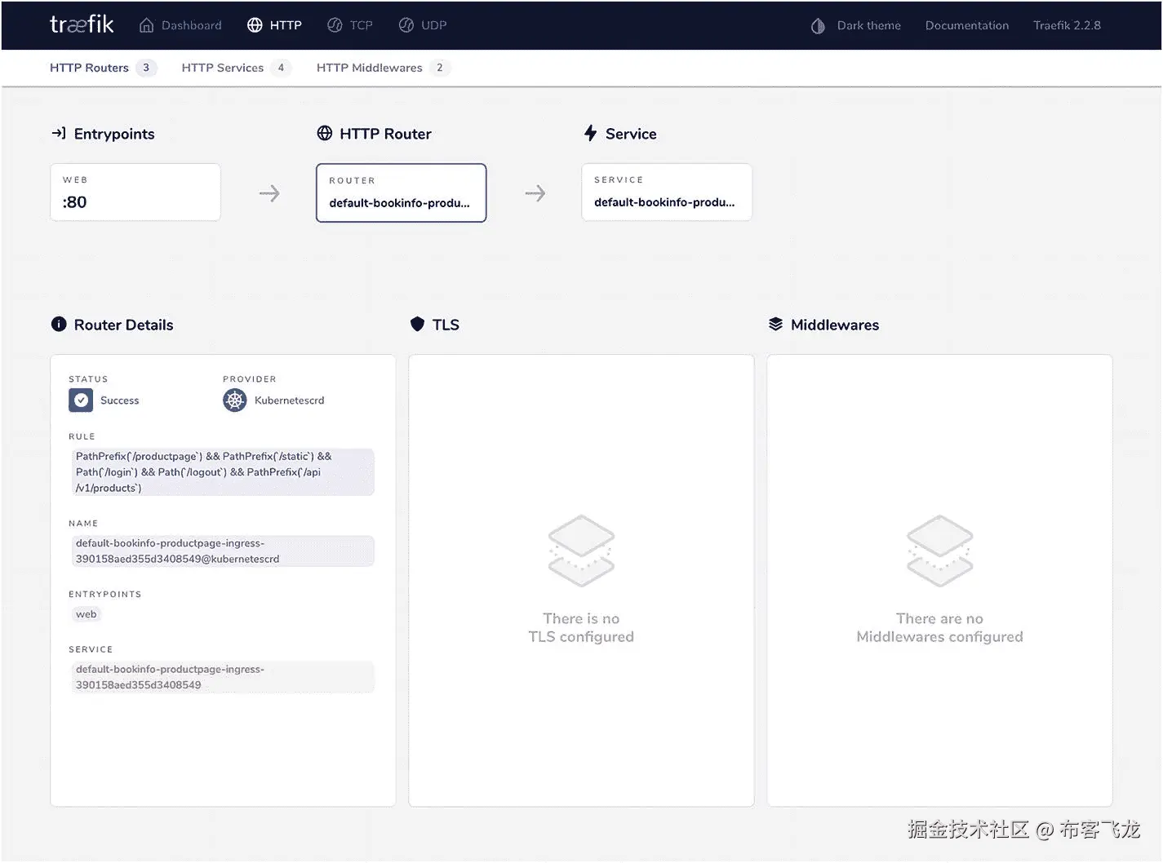The image size is (1163, 863).
Task: Click the HTTP Services count badge 4
Action: (281, 68)
